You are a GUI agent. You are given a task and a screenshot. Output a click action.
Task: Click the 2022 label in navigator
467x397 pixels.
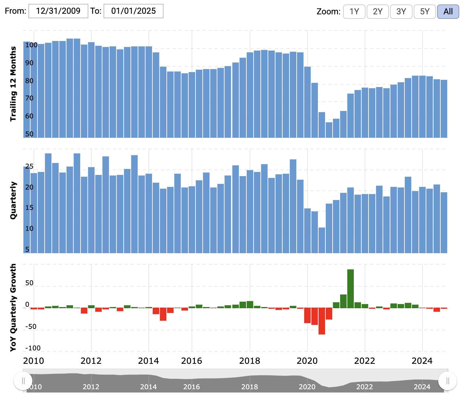click(365, 387)
